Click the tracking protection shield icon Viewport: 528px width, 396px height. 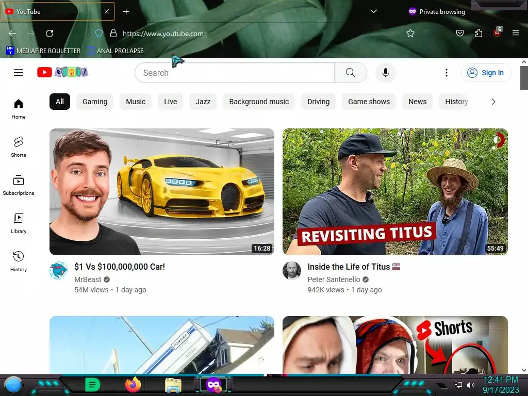98,34
